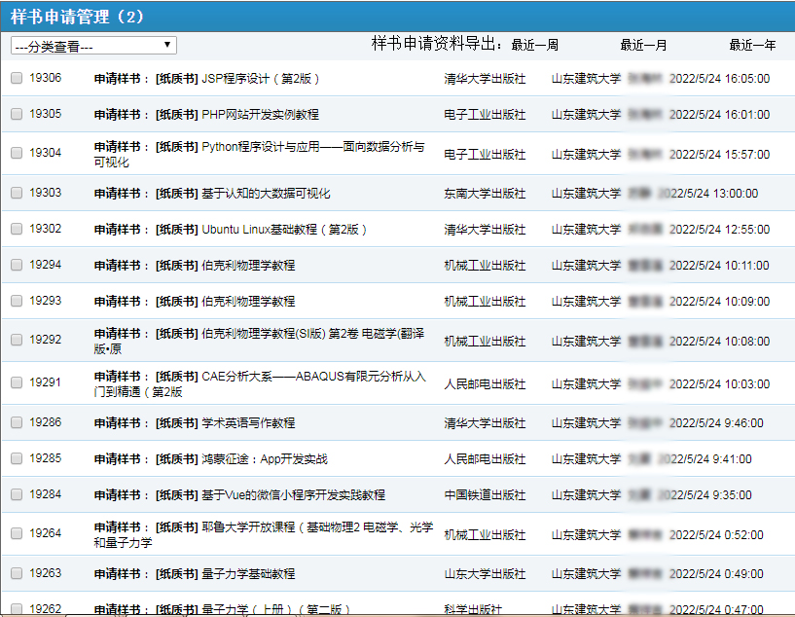Viewport: 795px width, 617px height.
Task: Export data for 最近一年
Action: 752,45
